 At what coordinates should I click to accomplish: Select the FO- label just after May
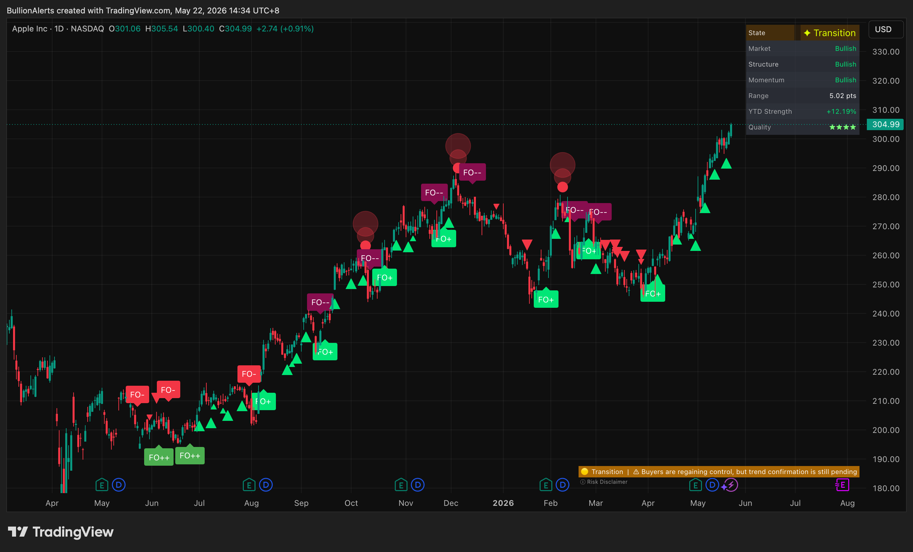click(x=137, y=394)
